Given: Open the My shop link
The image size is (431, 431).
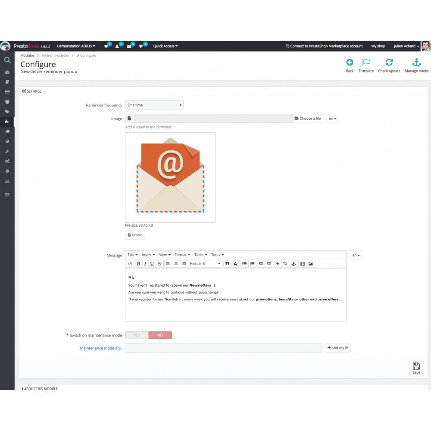Looking at the screenshot, I should click(x=378, y=46).
